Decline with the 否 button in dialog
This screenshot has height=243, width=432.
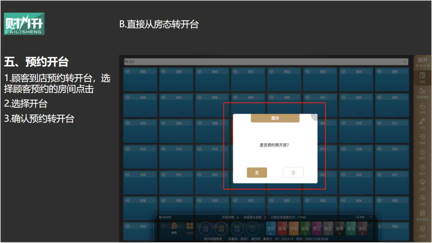click(x=293, y=173)
